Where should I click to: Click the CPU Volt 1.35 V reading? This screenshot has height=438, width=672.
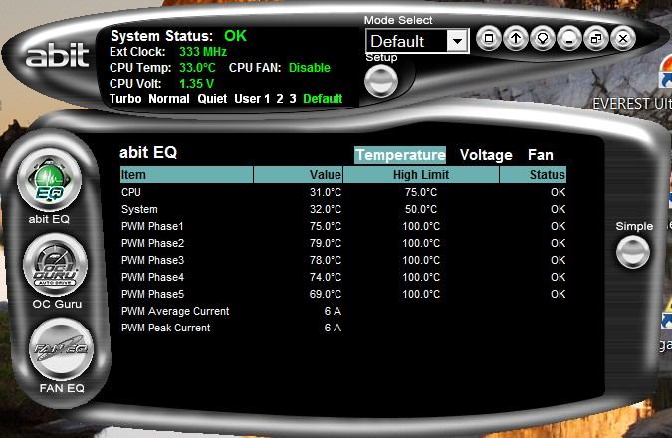196,84
